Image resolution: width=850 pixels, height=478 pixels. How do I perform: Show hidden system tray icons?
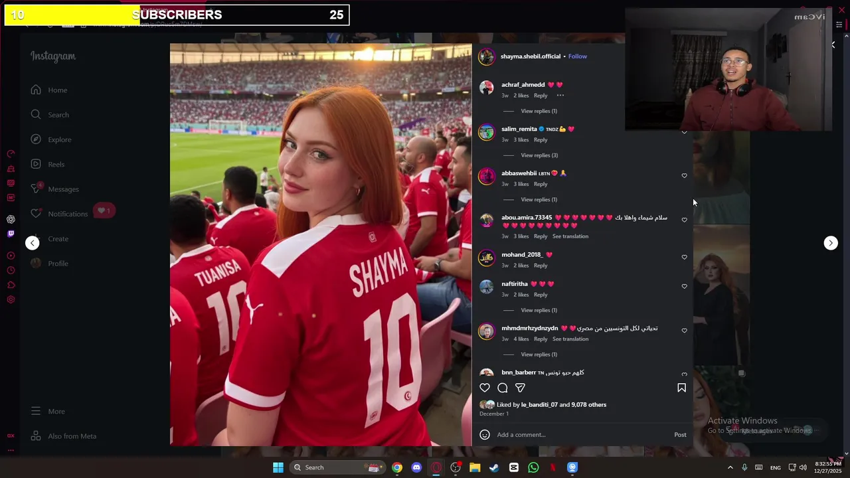point(730,467)
